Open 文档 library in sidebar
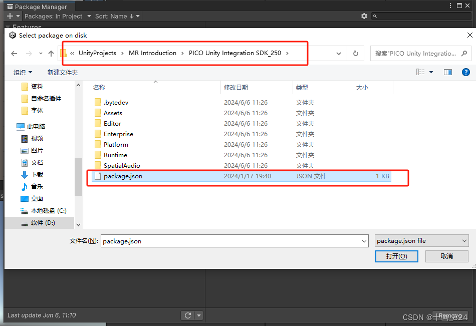476x326 pixels. click(37, 163)
